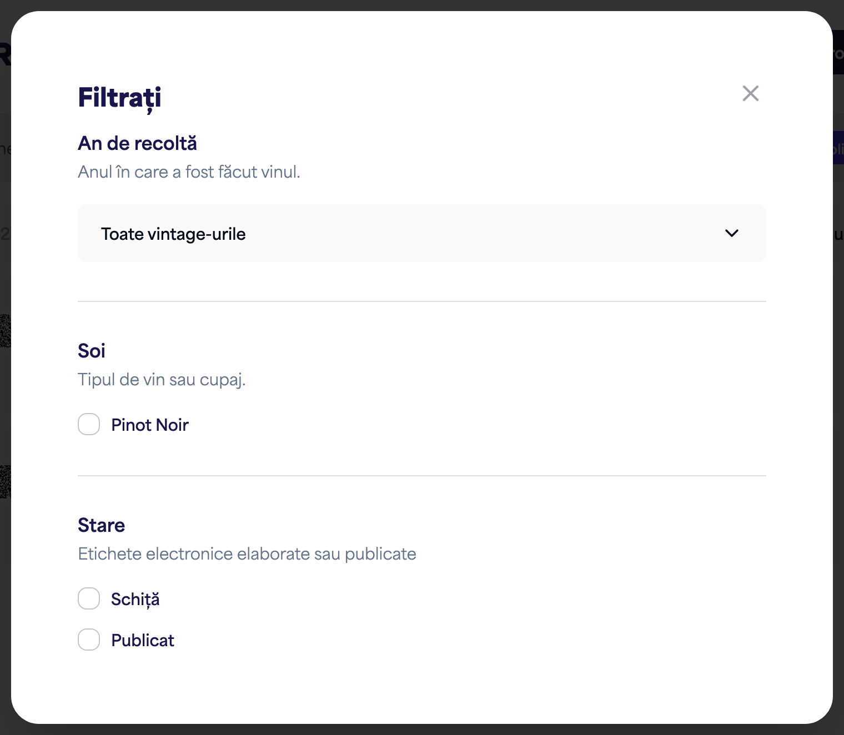The width and height of the screenshot is (844, 735).
Task: Click the lower QR code thumbnail behind the dialog
Action: click(5, 482)
